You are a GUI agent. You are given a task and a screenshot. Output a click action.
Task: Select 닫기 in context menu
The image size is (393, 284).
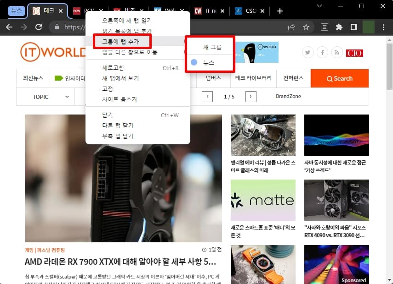(138, 115)
